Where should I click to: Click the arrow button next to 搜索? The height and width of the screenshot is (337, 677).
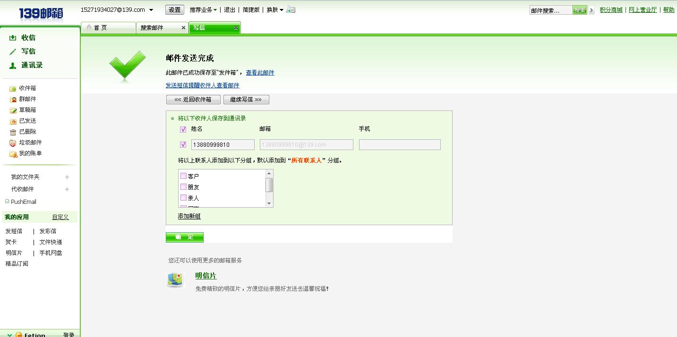[x=591, y=10]
